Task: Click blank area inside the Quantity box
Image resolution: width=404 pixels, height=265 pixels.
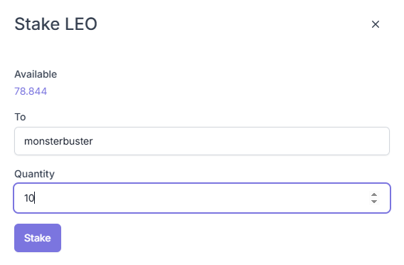Action: [201, 198]
